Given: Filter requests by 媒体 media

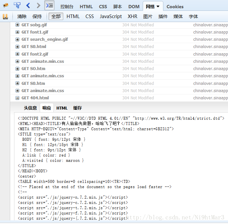Looking at the screenshot, I should coord(178,16).
